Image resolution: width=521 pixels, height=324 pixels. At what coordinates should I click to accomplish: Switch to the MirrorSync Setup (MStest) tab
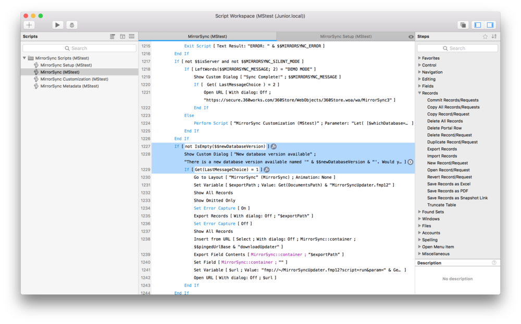pyautogui.click(x=345, y=37)
